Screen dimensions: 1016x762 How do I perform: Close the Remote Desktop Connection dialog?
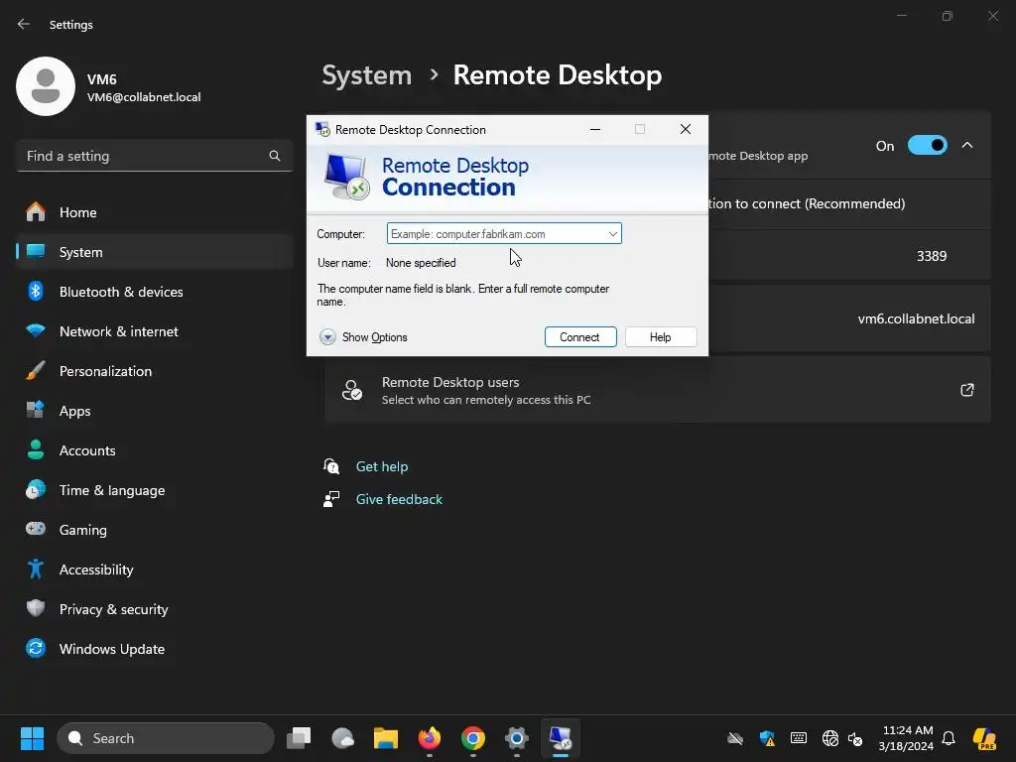[x=686, y=130]
